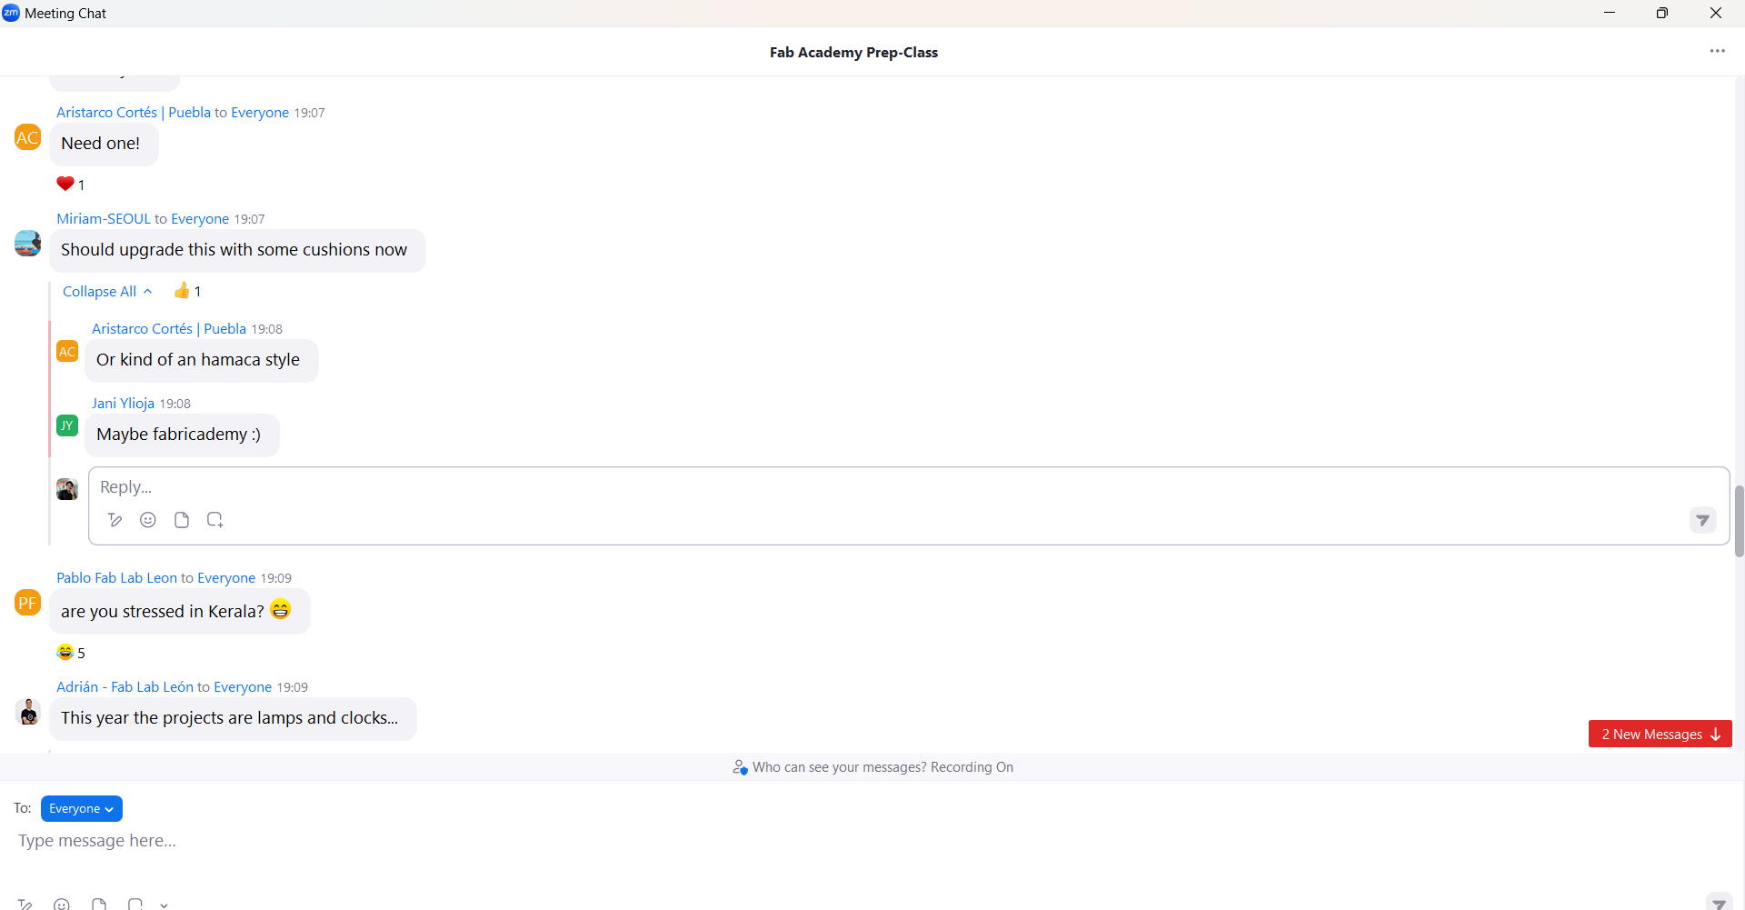Click screenshot capture icon in reply box
The image size is (1745, 910).
coord(215,520)
